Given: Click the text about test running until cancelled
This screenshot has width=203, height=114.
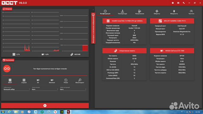Looking at the screenshot, I should [x=50, y=69].
